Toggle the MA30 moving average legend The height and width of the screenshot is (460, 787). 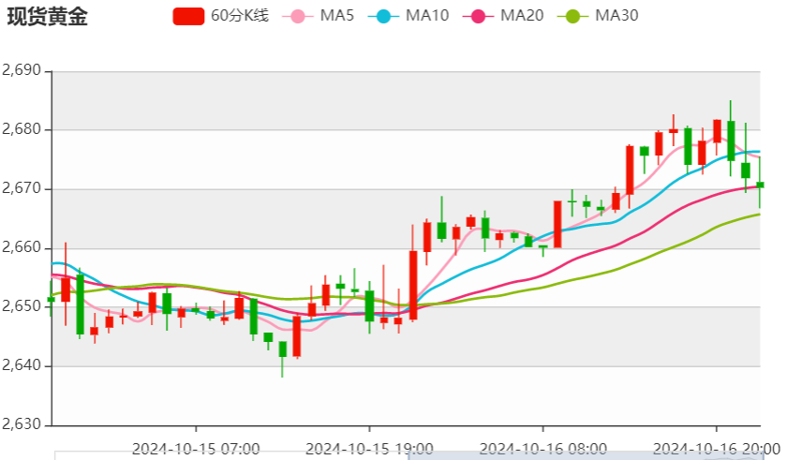[598, 16]
